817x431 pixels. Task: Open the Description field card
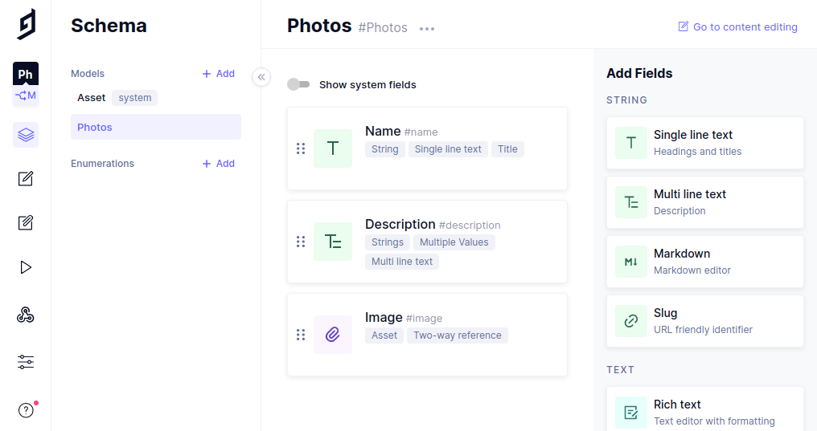pos(427,242)
